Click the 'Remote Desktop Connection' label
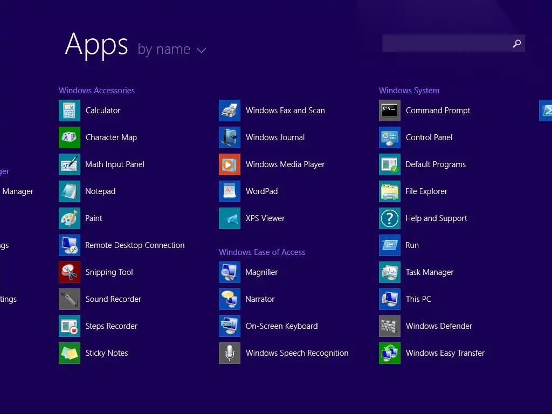Viewport: 552px width, 414px height. click(135, 245)
